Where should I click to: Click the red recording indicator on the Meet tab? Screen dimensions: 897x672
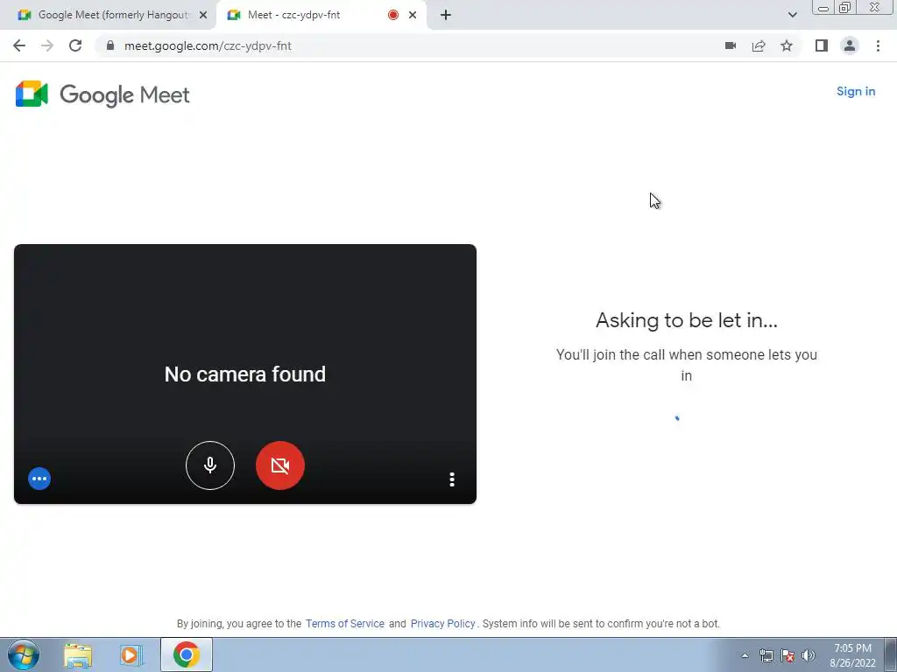[393, 15]
